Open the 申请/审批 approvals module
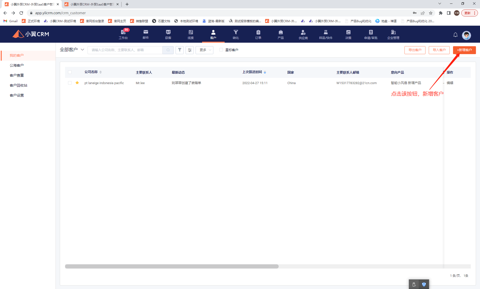This screenshot has width=480, height=289. coord(371,34)
